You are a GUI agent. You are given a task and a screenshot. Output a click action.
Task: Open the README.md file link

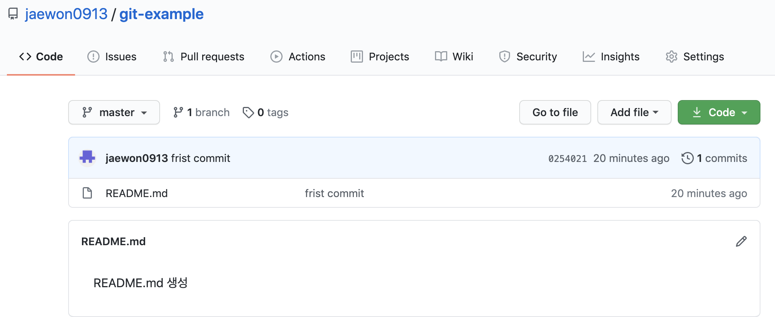[137, 193]
